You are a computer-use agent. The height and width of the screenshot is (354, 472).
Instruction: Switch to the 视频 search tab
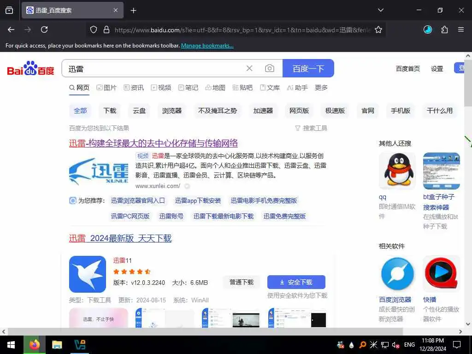(161, 88)
